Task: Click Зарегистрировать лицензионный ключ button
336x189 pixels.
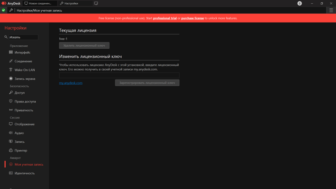Action: pyautogui.click(x=147, y=83)
